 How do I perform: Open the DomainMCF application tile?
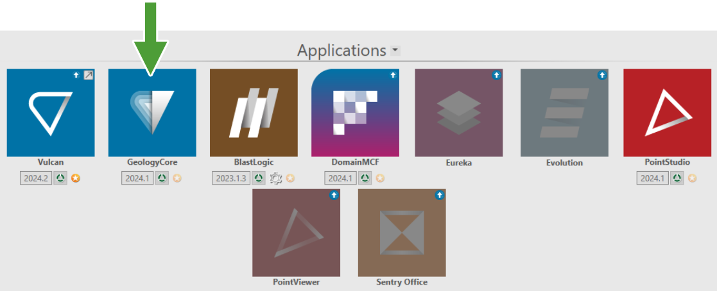click(x=356, y=113)
